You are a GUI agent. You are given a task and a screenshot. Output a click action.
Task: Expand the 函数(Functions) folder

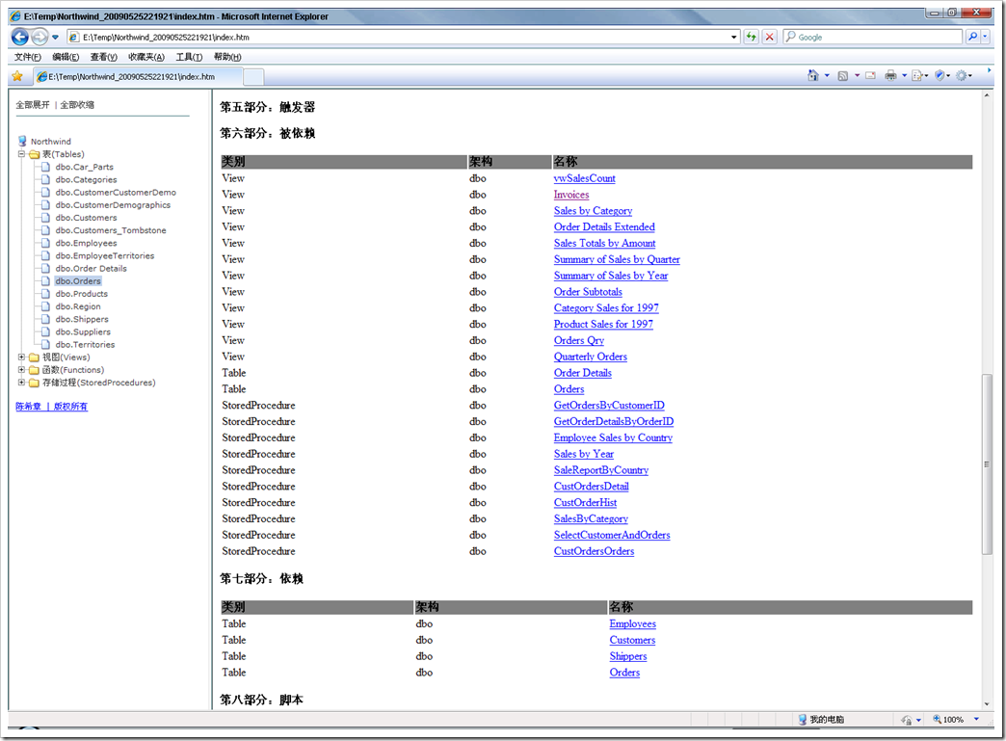tap(21, 370)
